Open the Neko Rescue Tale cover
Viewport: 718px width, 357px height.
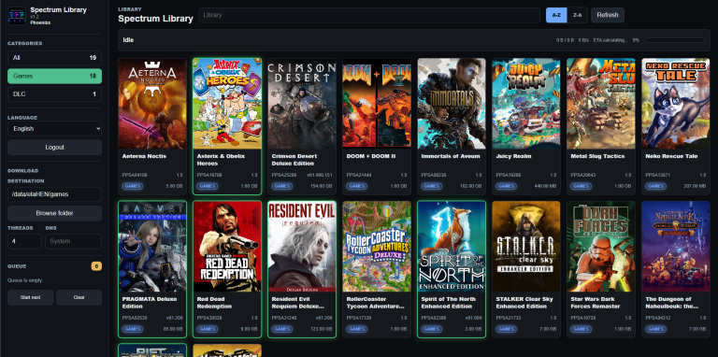coord(676,104)
